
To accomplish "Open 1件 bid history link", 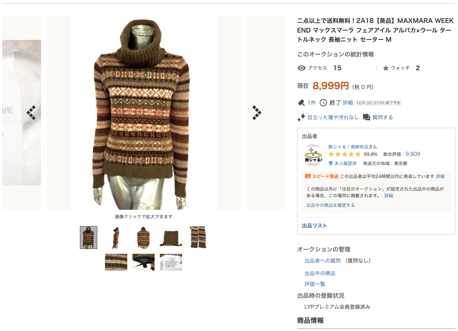I will (312, 103).
